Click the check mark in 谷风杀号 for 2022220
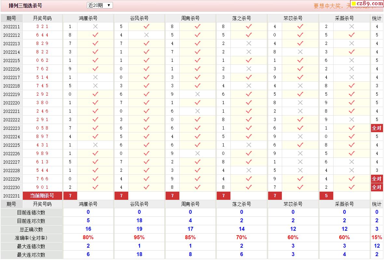 (146, 103)
